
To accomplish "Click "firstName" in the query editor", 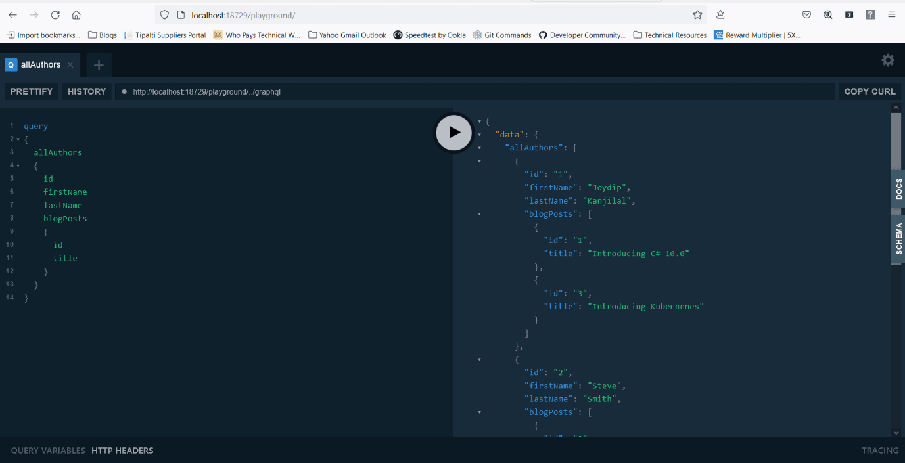I will click(65, 192).
